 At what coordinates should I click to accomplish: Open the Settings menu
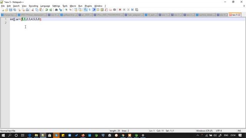[x=56, y=6]
